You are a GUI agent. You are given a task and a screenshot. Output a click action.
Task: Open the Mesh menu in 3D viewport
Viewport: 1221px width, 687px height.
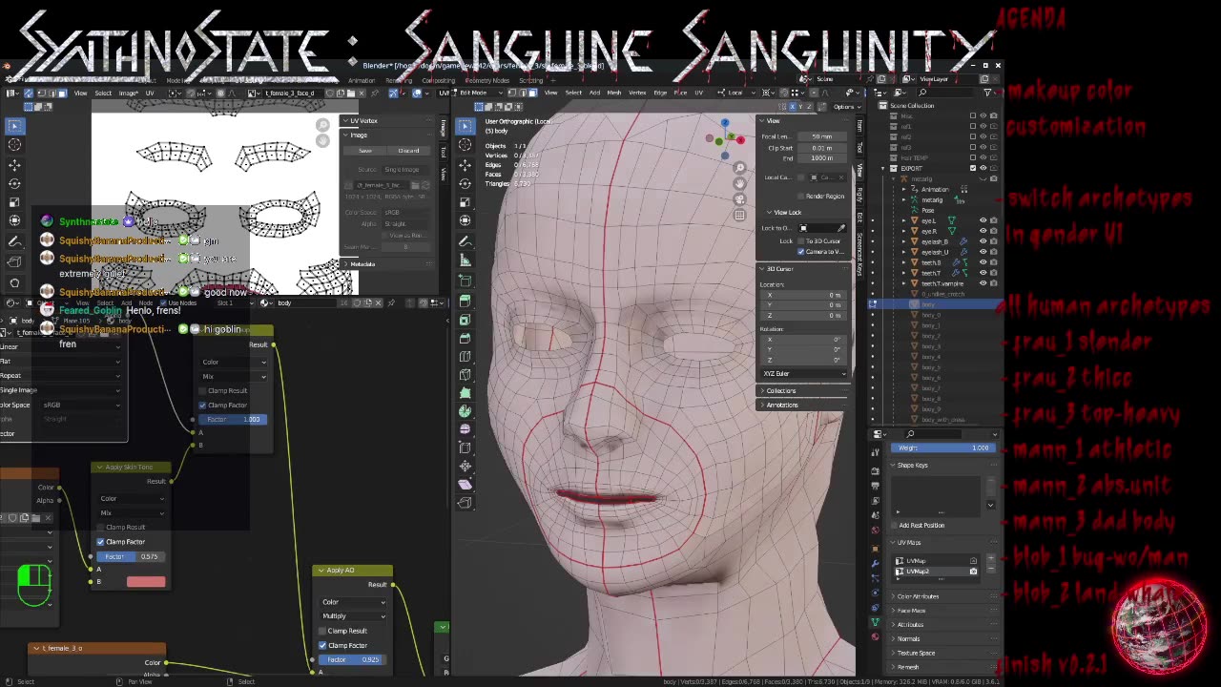point(614,93)
